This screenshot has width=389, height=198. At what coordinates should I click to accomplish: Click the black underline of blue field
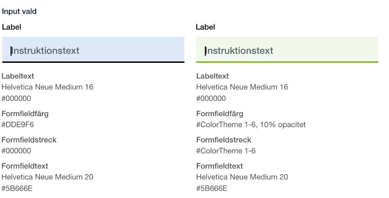point(93,62)
